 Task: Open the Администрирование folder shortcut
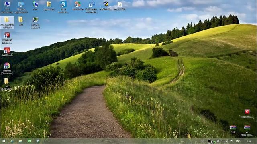[x=49, y=6]
